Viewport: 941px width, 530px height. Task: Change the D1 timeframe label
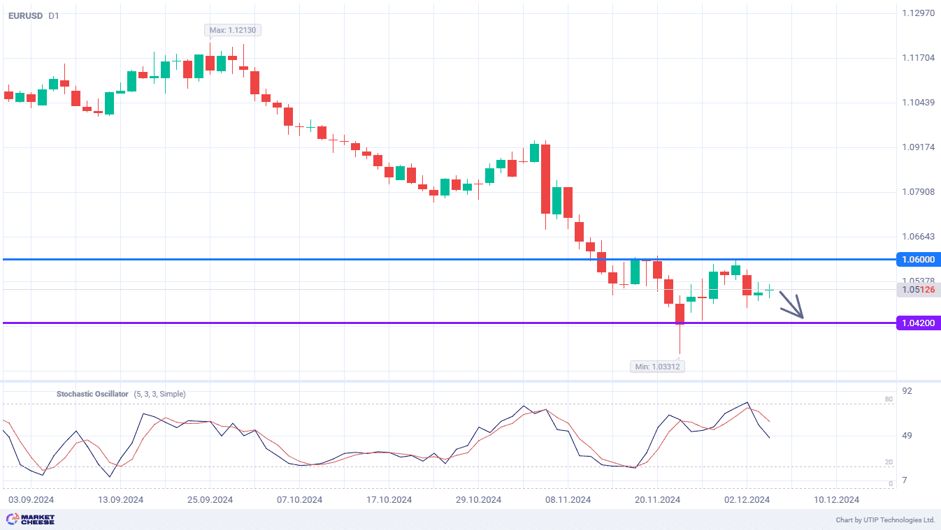pos(54,15)
